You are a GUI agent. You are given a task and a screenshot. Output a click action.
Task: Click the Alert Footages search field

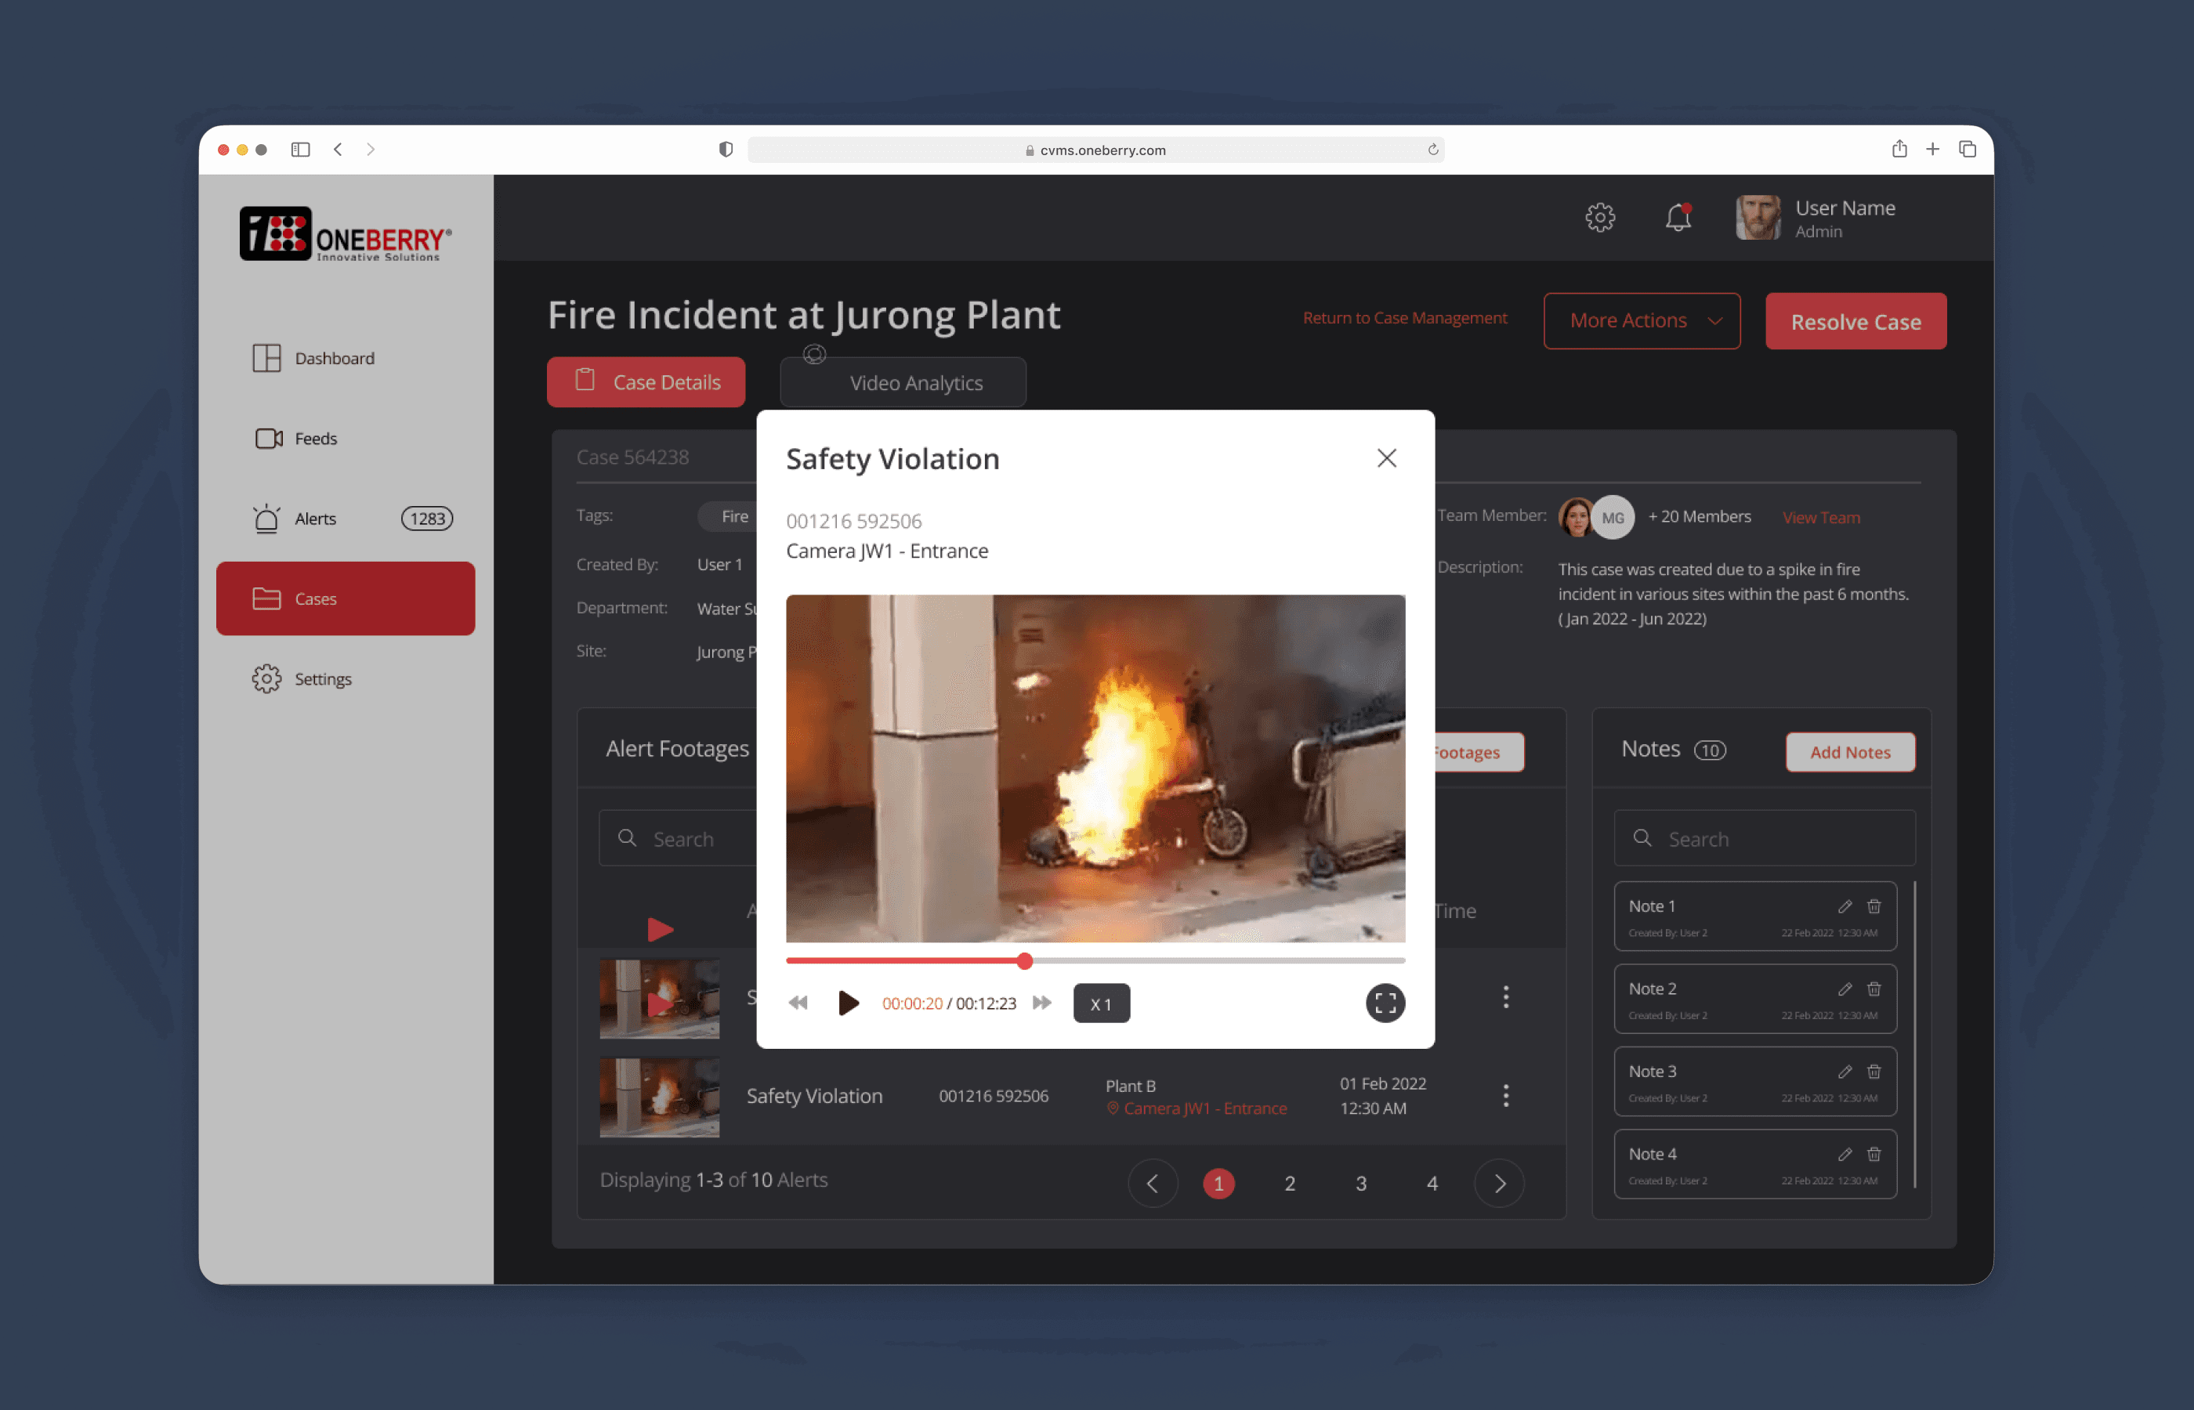[x=679, y=839]
